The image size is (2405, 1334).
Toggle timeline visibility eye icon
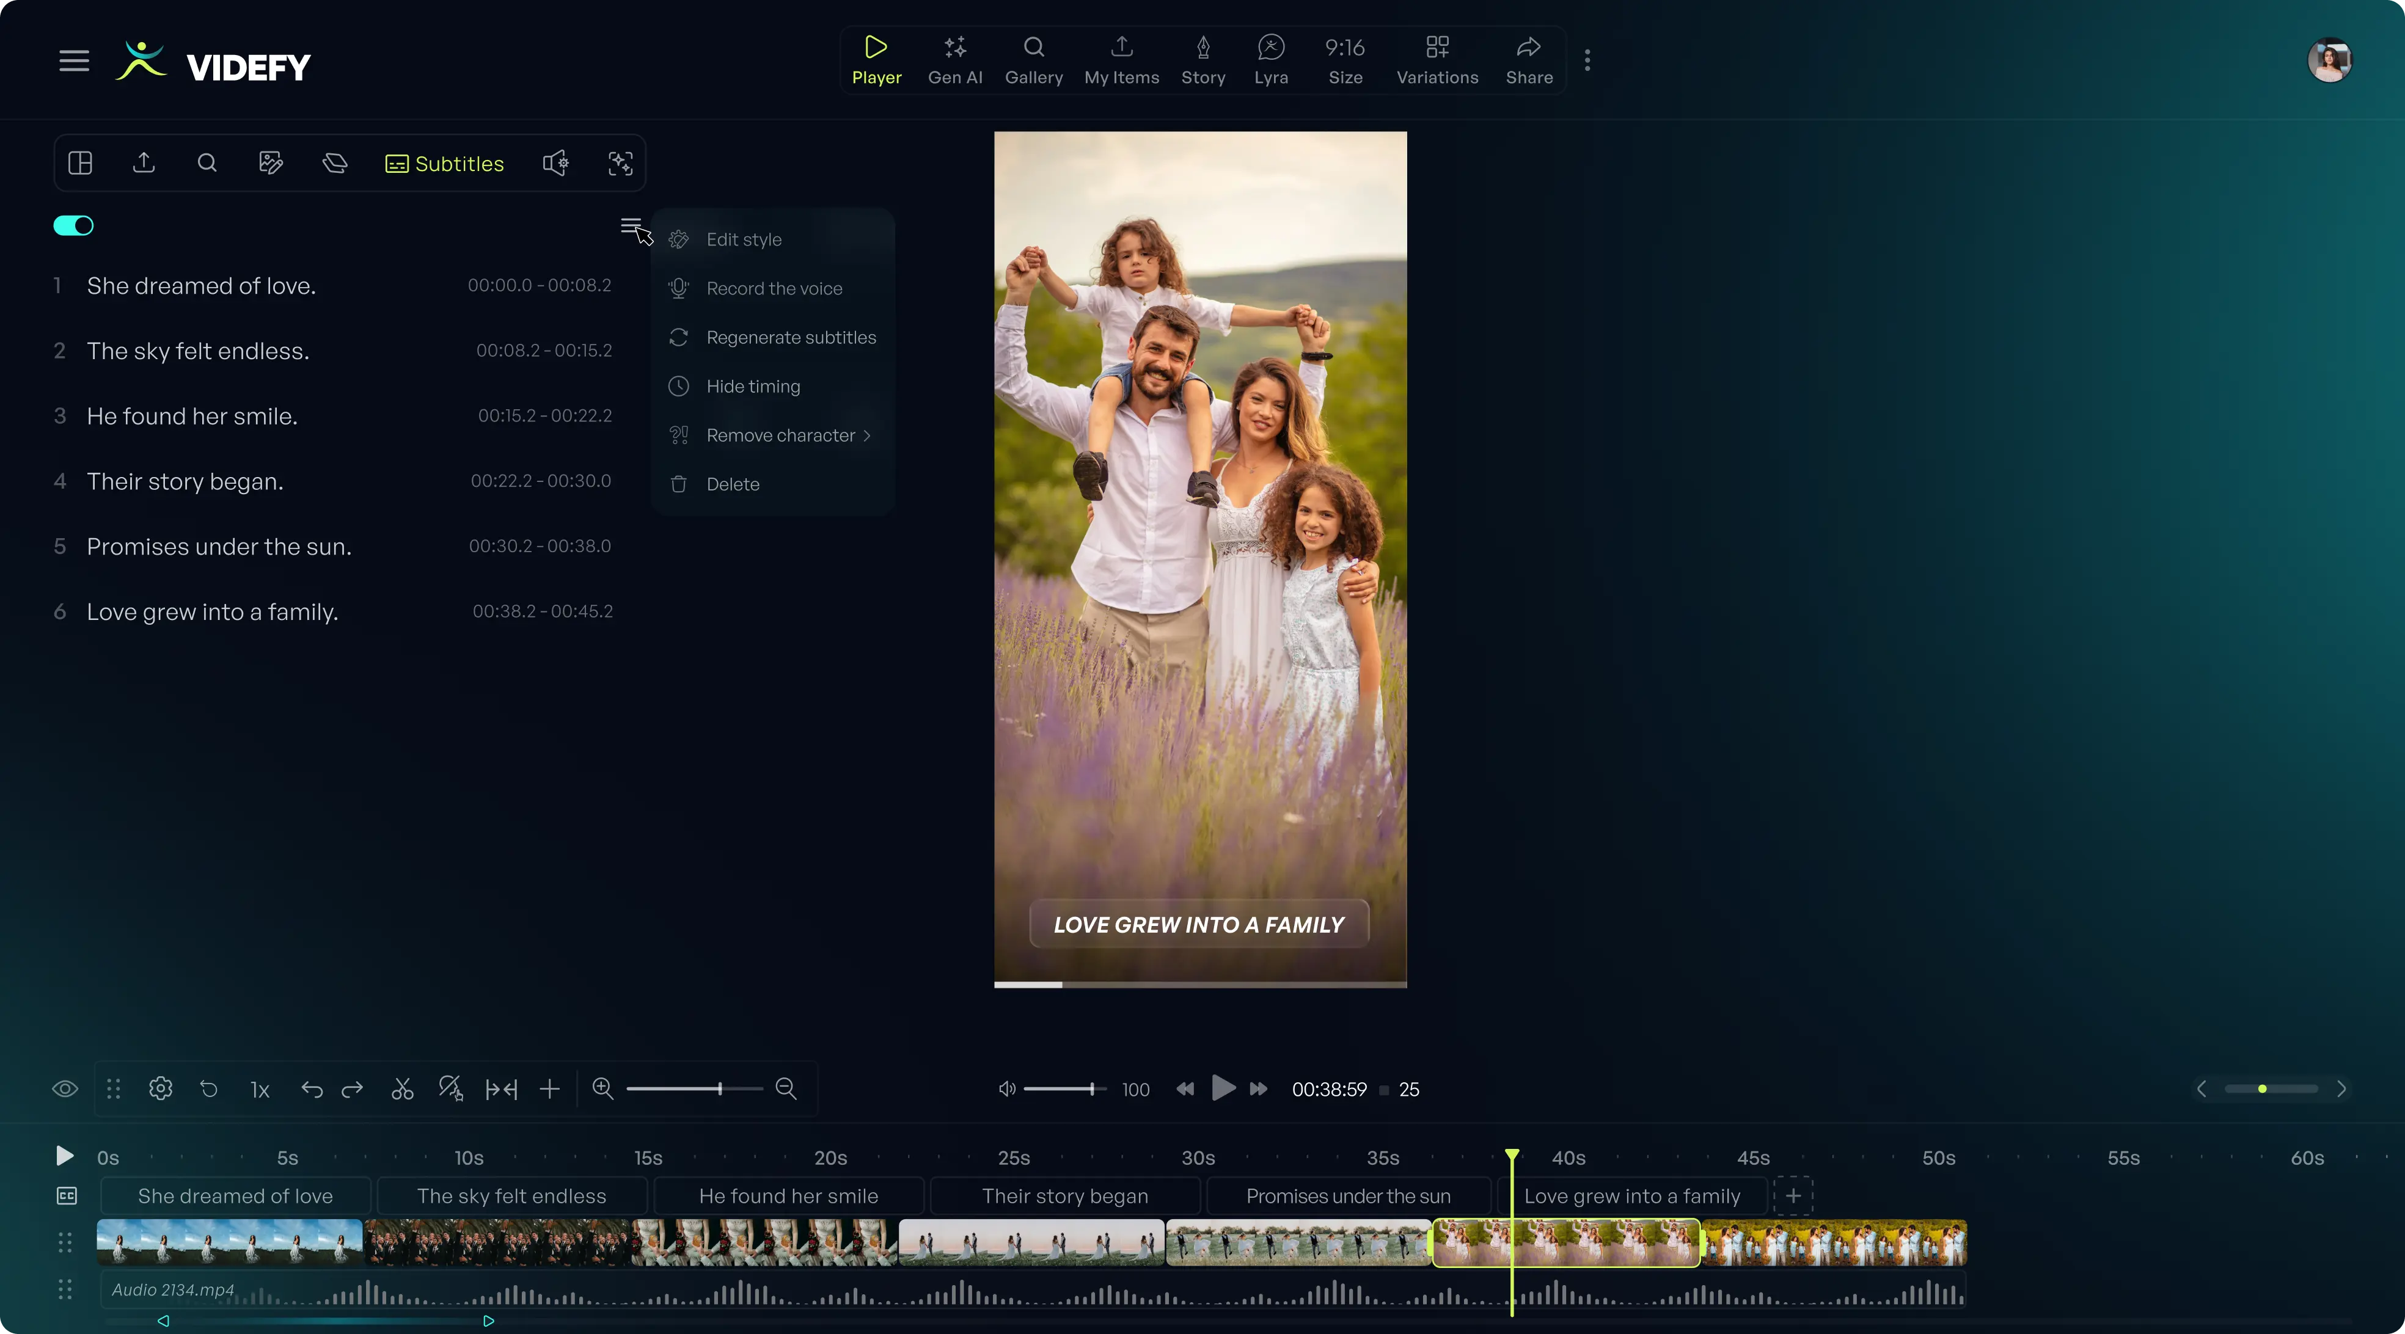tap(64, 1088)
